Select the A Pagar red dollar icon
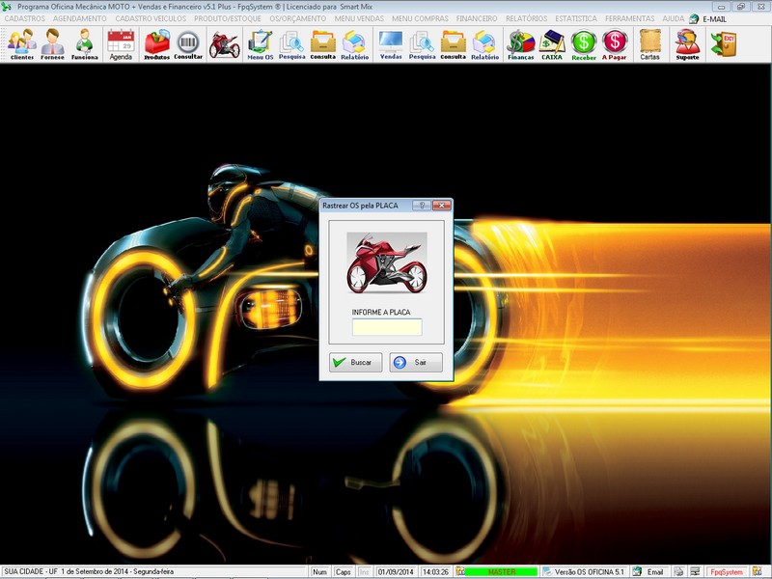Screen dimensions: 772x579 (x=615, y=44)
